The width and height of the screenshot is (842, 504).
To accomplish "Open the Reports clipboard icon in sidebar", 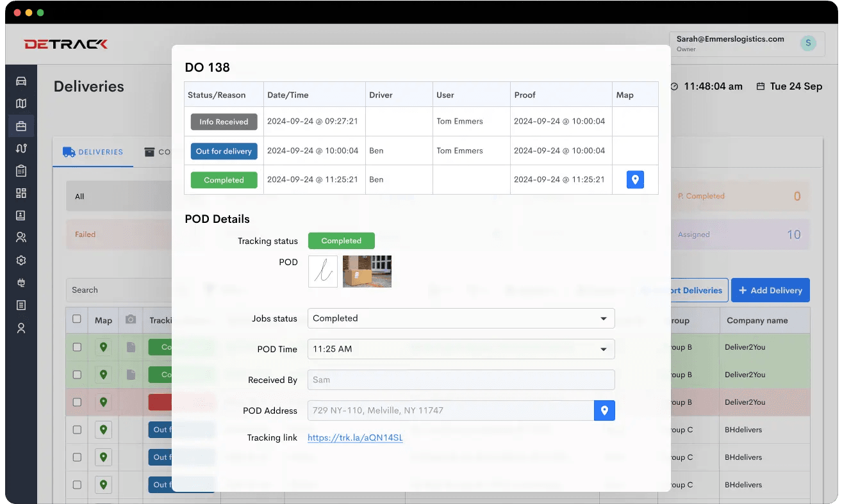I will click(x=21, y=170).
